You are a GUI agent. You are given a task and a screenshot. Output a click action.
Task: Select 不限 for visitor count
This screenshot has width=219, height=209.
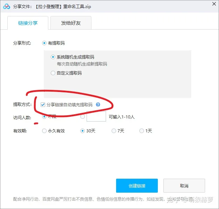[44, 117]
